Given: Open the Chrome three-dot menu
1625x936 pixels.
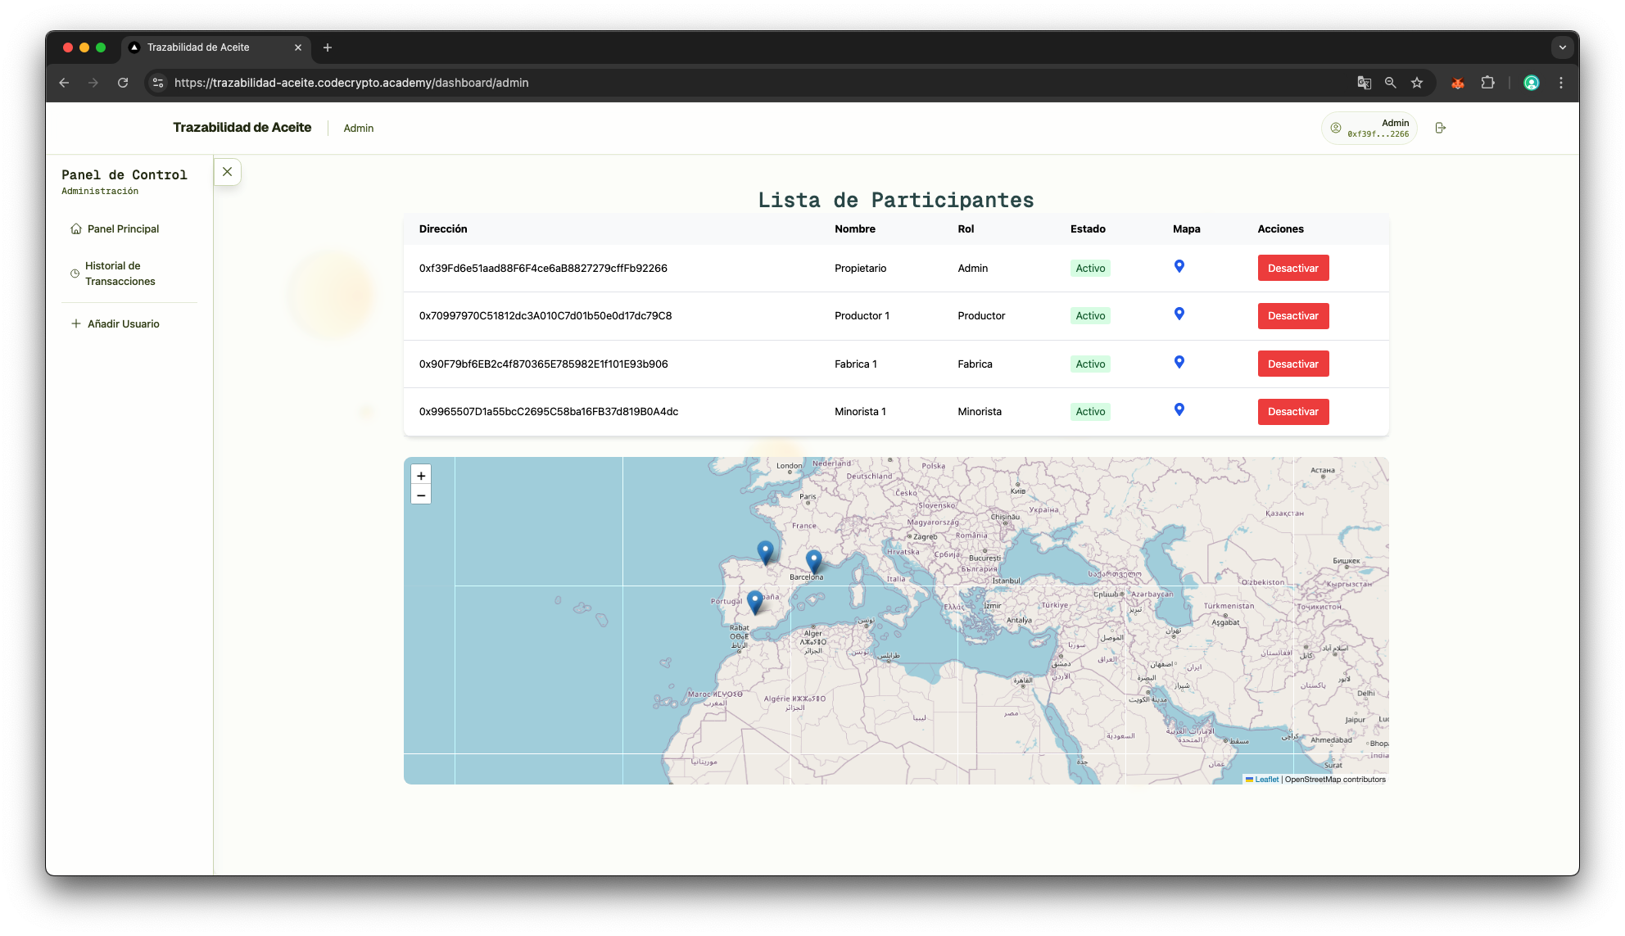Looking at the screenshot, I should point(1561,83).
